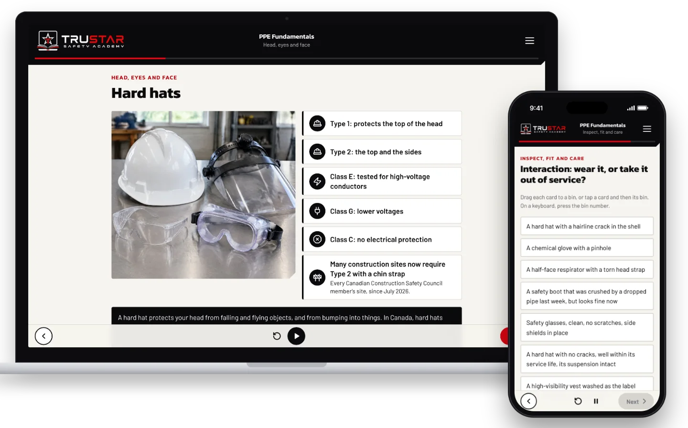This screenshot has height=428, width=688.
Task: Pause the lesson on the phone
Action: click(x=596, y=401)
